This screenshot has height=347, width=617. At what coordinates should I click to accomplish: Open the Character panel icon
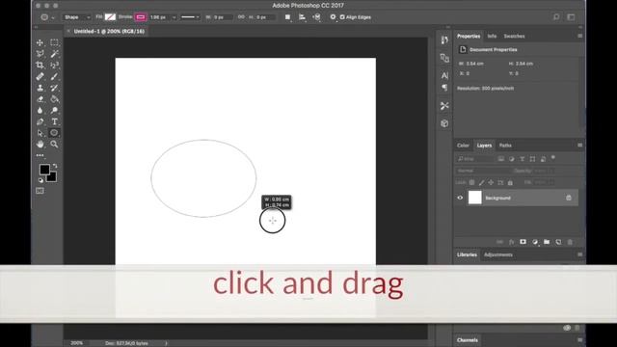point(444,75)
